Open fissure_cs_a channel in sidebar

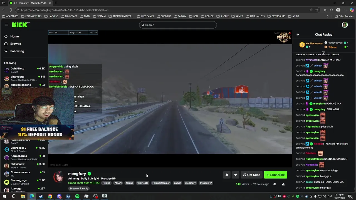coord(24,182)
